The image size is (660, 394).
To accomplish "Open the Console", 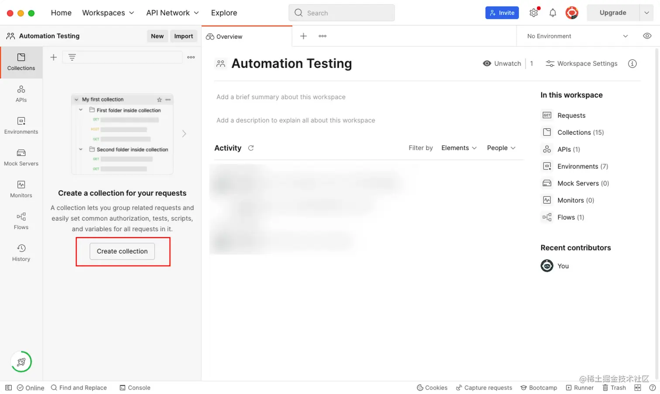I will 135,387.
